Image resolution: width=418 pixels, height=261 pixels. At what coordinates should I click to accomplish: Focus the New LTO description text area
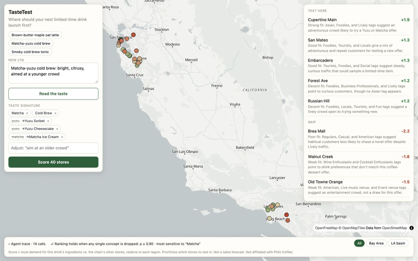53,73
